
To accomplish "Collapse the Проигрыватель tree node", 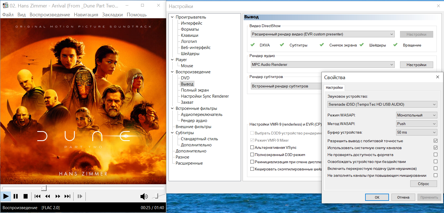I will 172,17.
